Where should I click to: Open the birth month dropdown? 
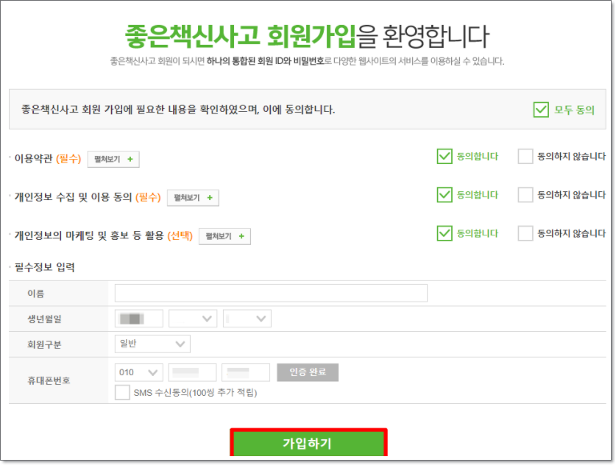click(x=193, y=319)
